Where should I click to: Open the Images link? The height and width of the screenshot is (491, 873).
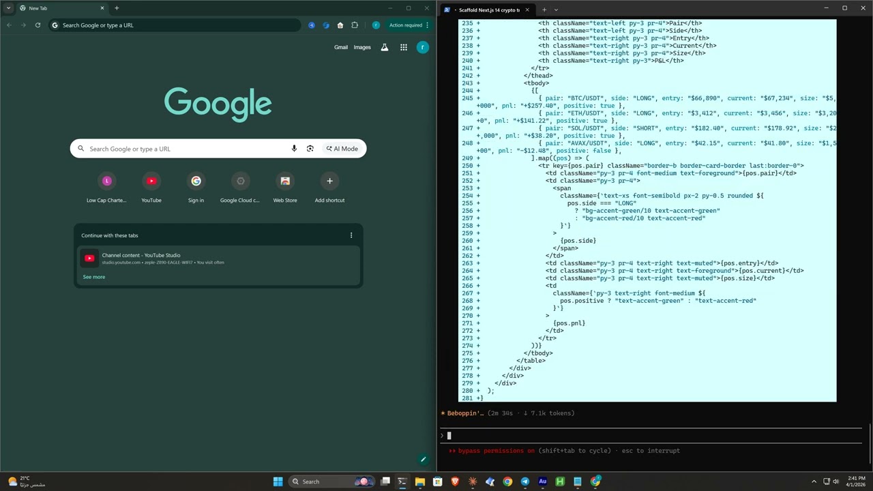(x=362, y=47)
